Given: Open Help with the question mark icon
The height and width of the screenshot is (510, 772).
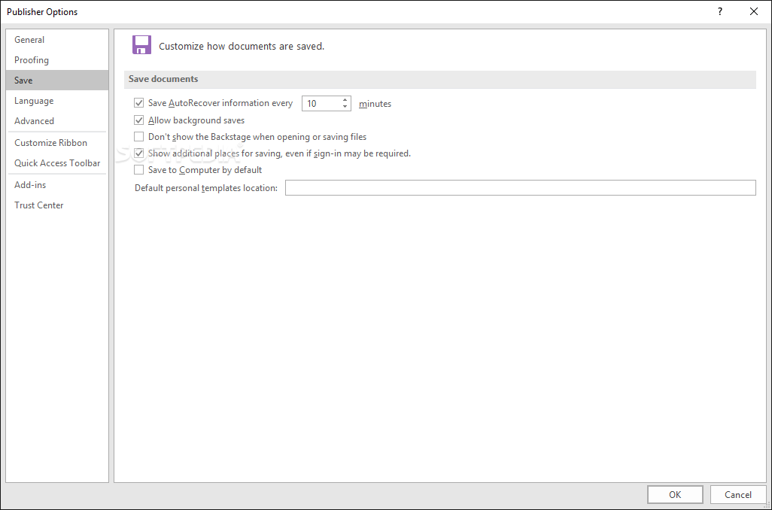Looking at the screenshot, I should click(720, 11).
